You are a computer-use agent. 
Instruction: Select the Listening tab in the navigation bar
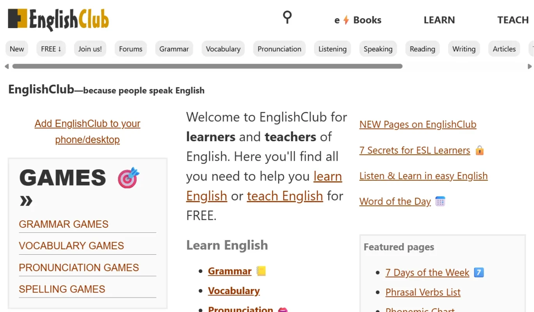pyautogui.click(x=332, y=49)
